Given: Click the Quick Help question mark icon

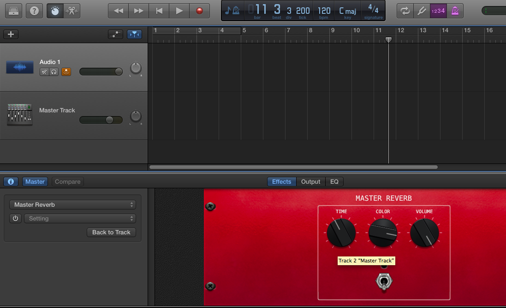Looking at the screenshot, I should coord(34,10).
